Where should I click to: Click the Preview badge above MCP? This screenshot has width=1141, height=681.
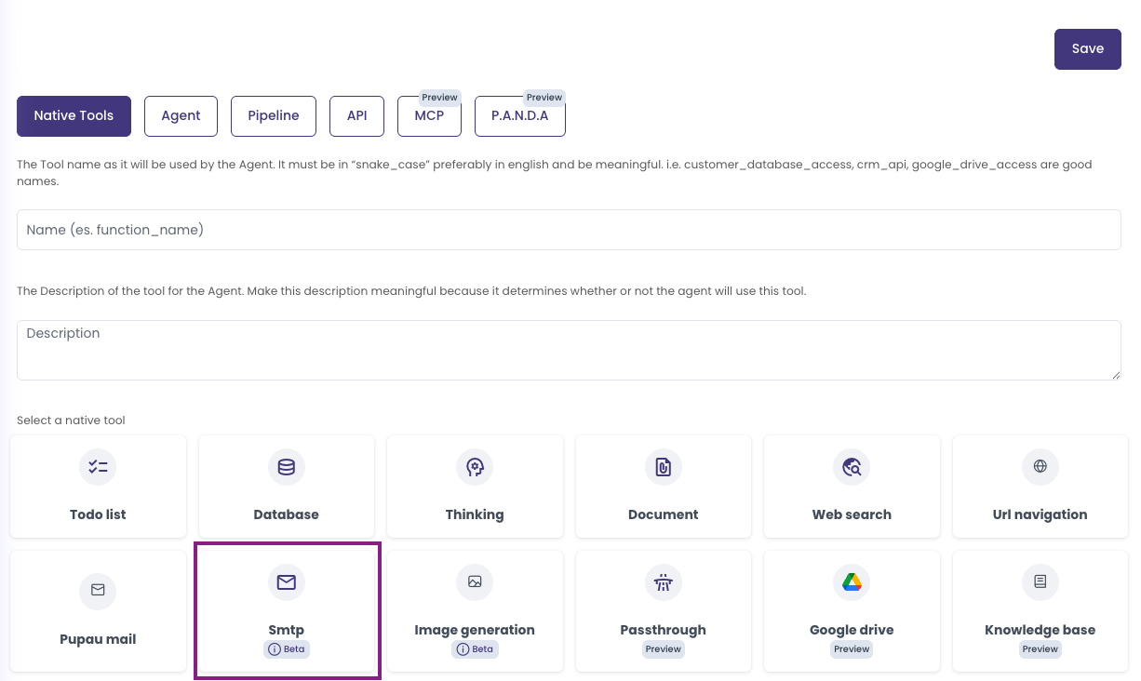pyautogui.click(x=440, y=98)
